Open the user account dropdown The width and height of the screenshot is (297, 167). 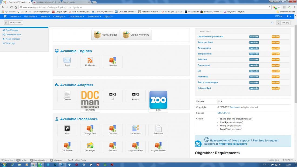(x=289, y=16)
